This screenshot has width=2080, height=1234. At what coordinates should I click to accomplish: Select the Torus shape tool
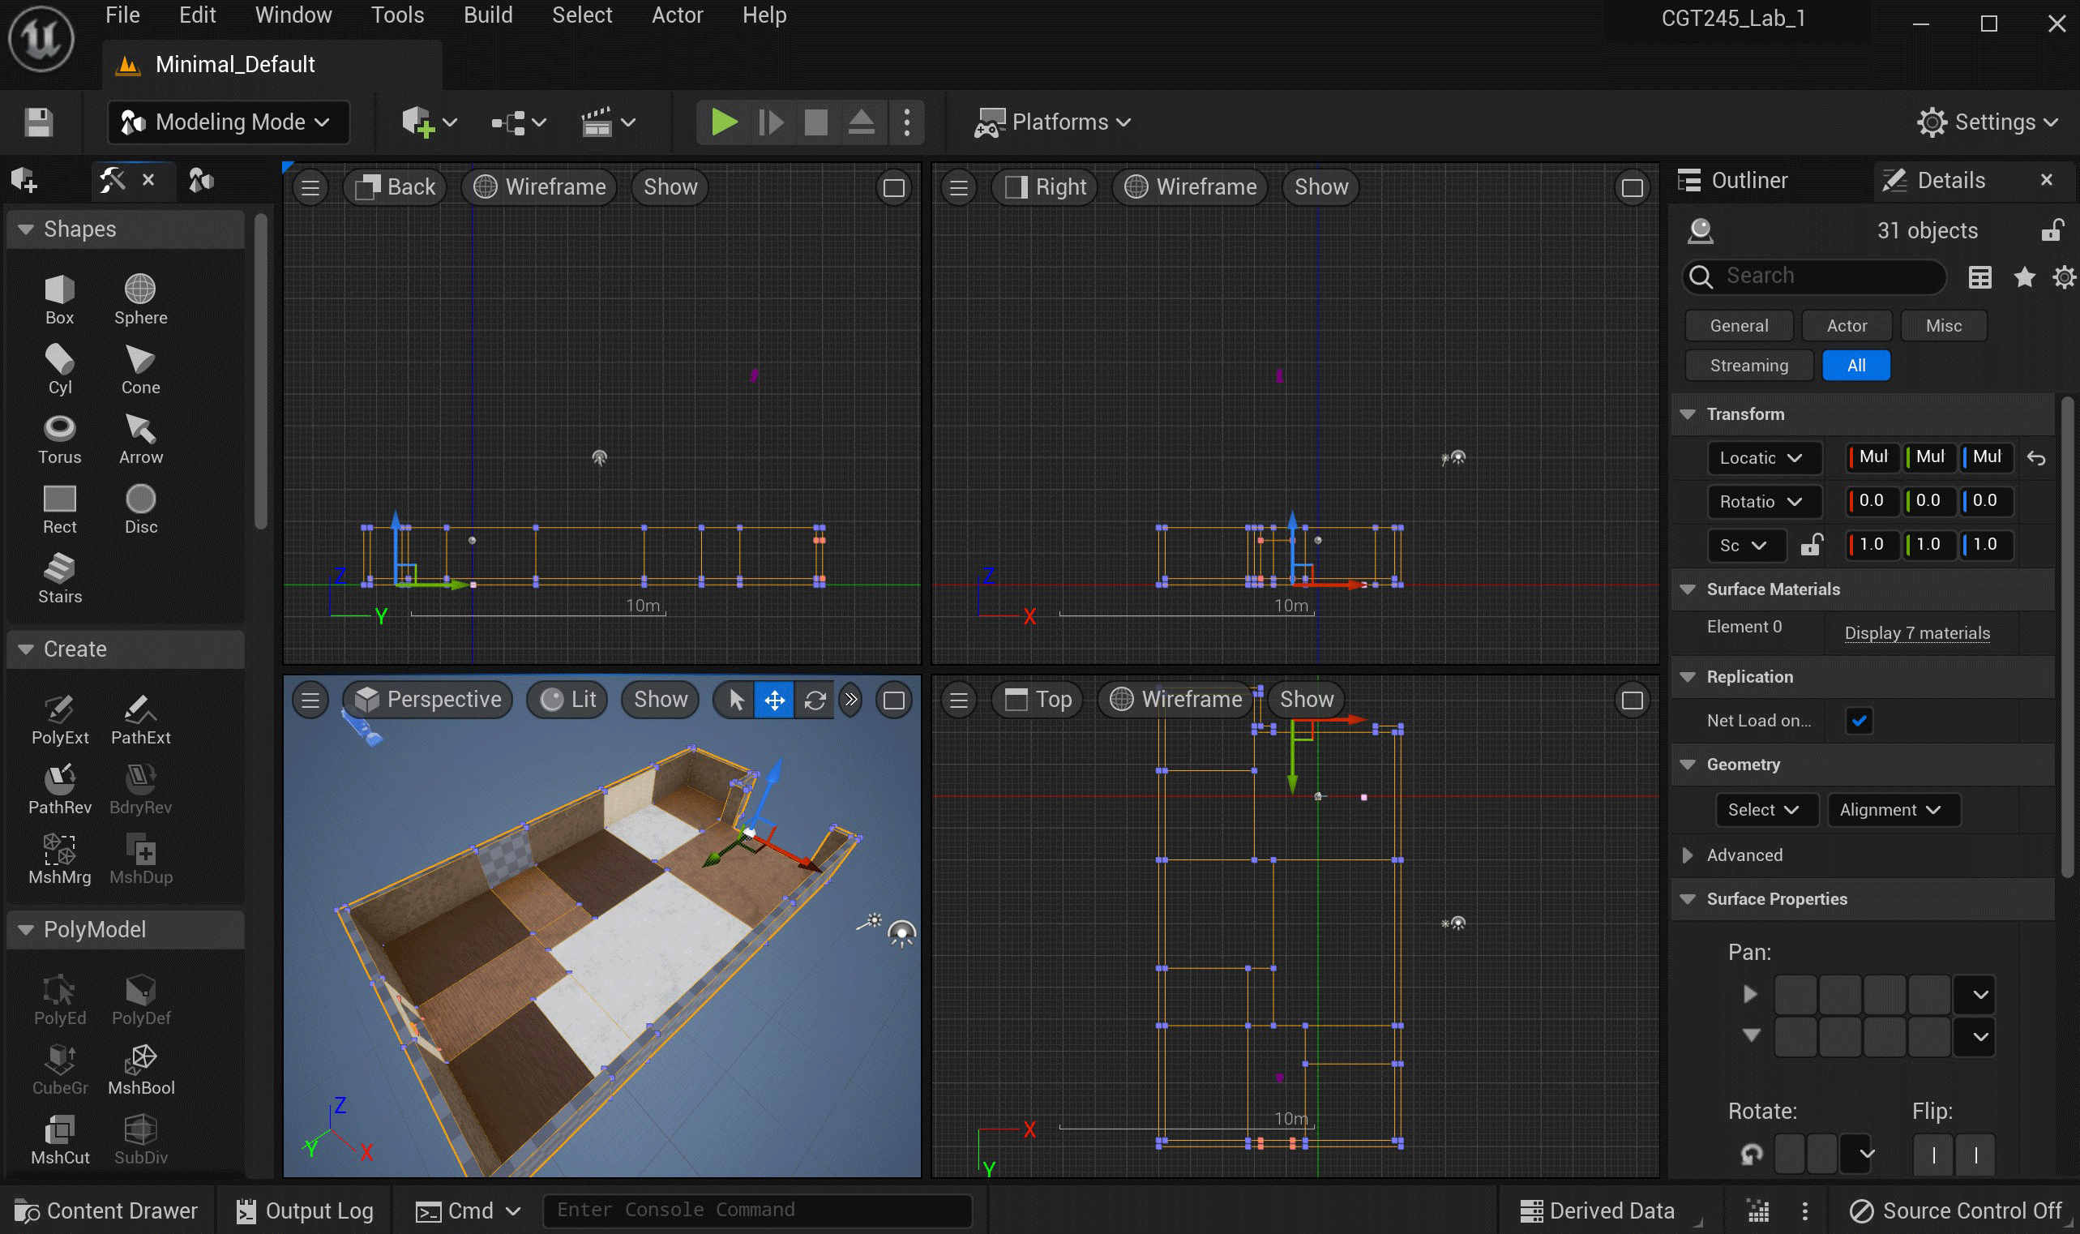[59, 438]
